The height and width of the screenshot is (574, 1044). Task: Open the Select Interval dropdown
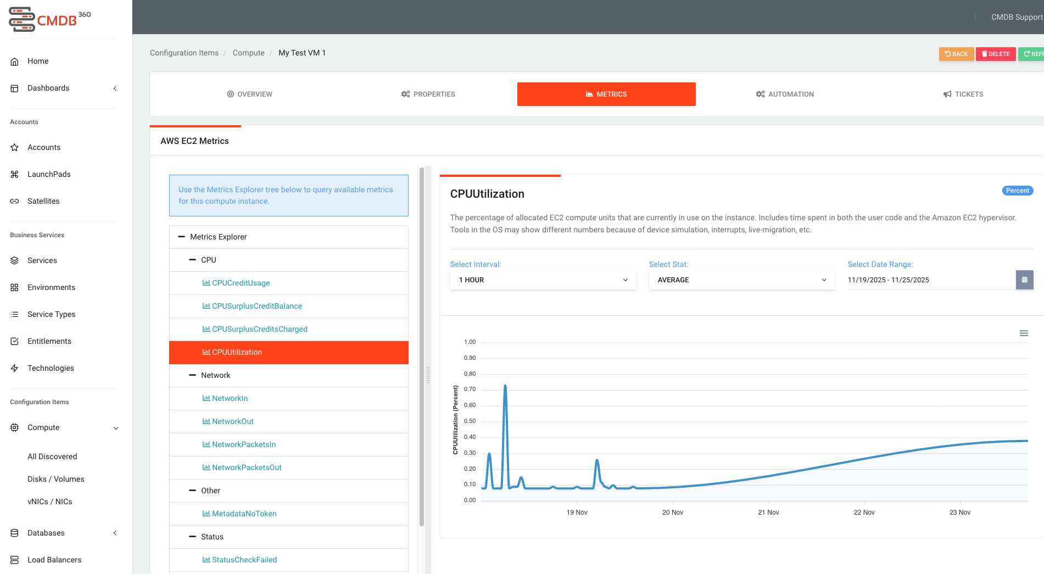[543, 280]
